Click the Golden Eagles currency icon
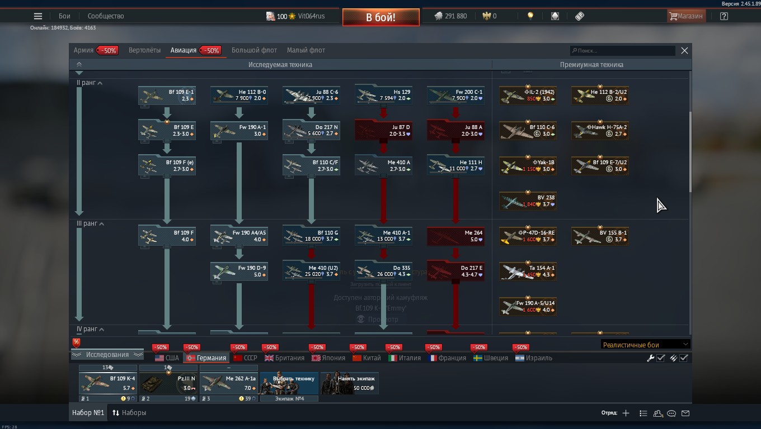Viewport: 761px width, 429px height. click(x=486, y=16)
